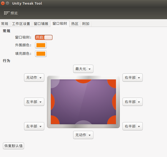
Task: Open the 预览 overview button
Action: tap(11, 13)
